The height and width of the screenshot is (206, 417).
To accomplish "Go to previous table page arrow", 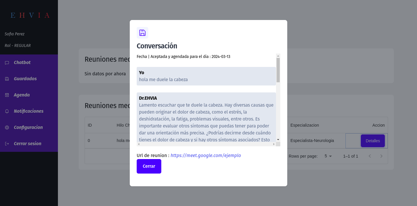I will (x=370, y=156).
